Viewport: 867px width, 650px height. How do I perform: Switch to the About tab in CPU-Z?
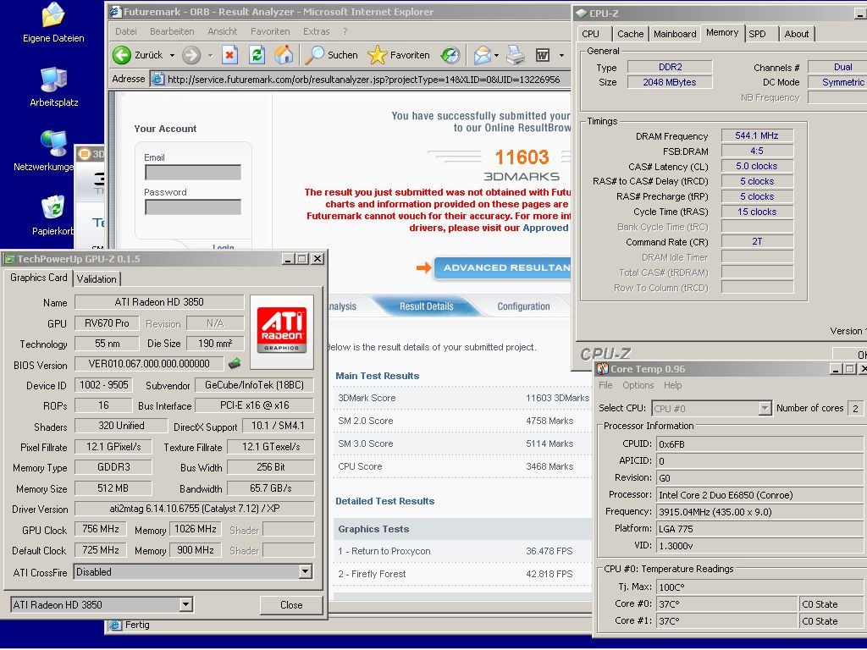[x=796, y=34]
